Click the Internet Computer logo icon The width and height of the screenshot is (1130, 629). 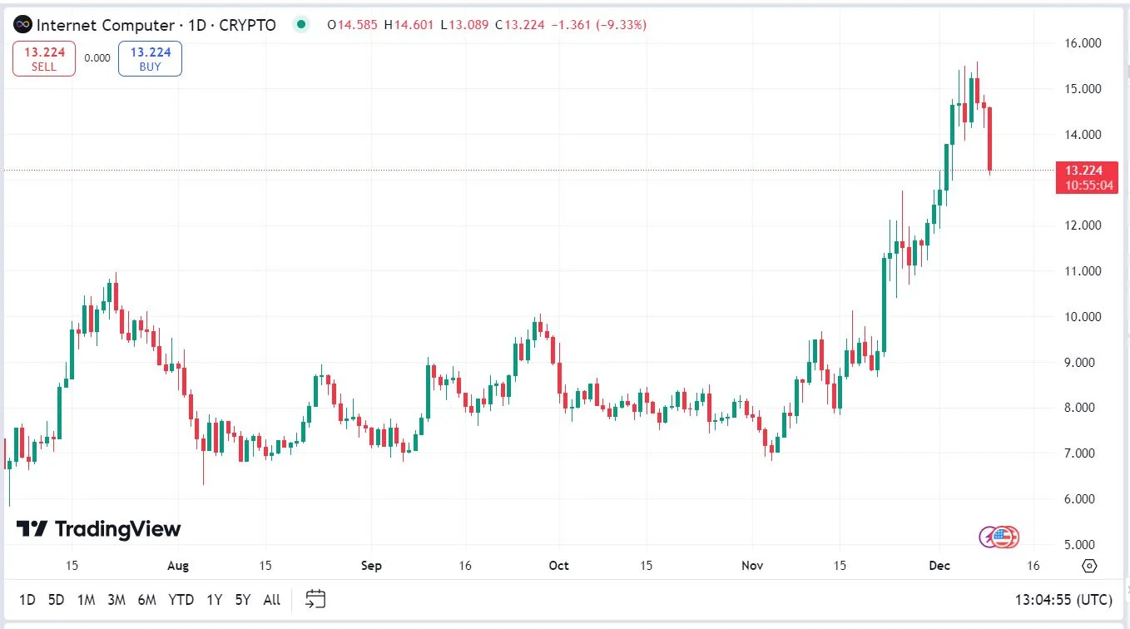(x=23, y=24)
